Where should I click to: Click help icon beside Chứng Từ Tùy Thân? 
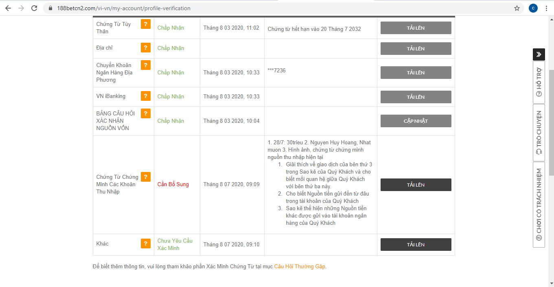click(145, 24)
